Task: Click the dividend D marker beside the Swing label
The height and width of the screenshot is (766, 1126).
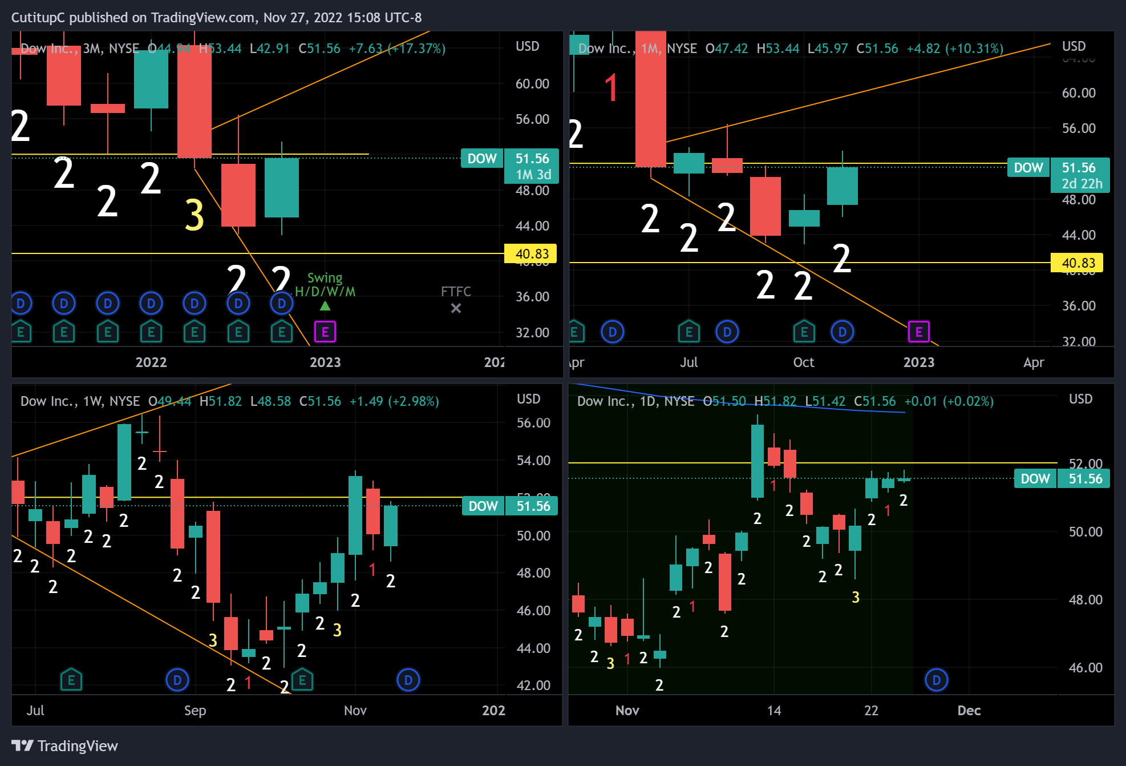Action: 282,304
